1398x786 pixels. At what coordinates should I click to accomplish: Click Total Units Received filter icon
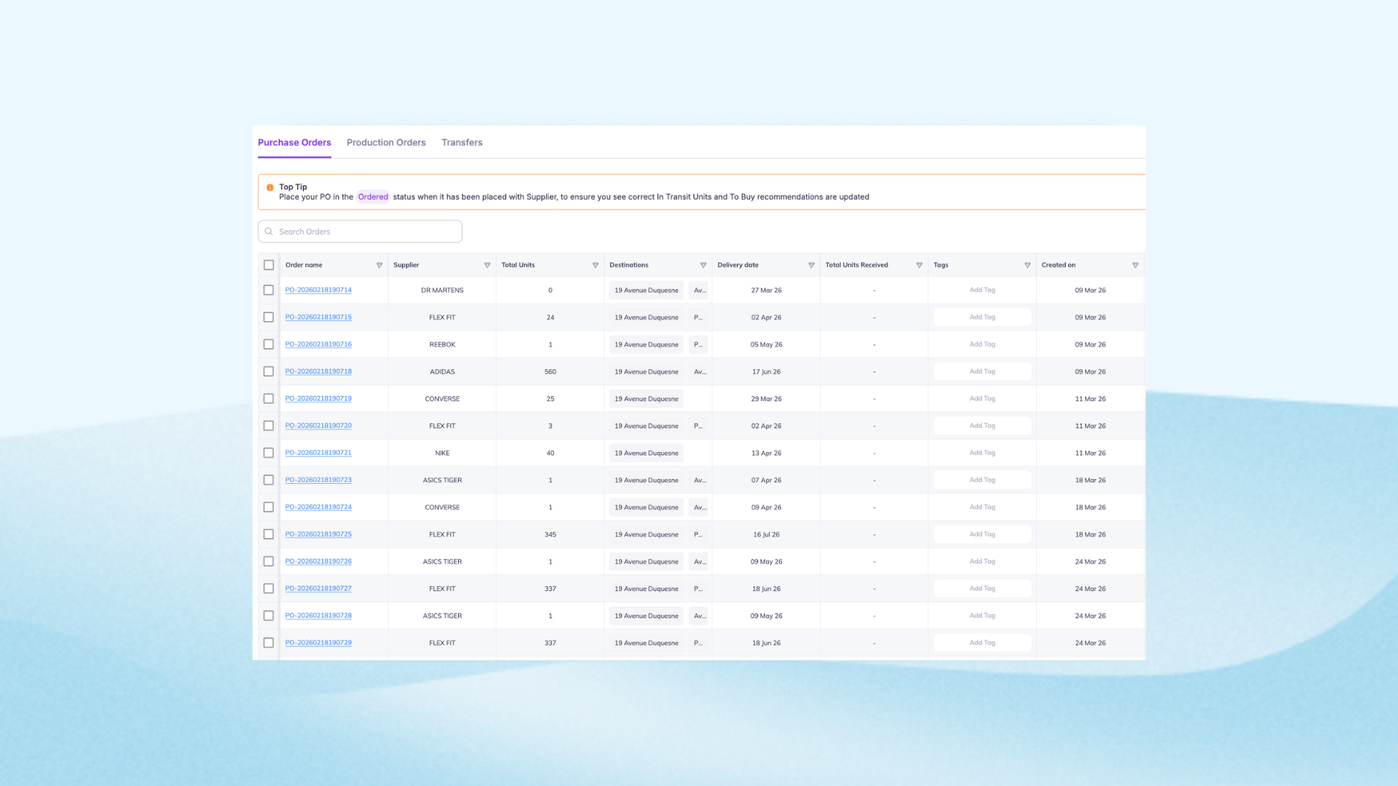(x=919, y=266)
